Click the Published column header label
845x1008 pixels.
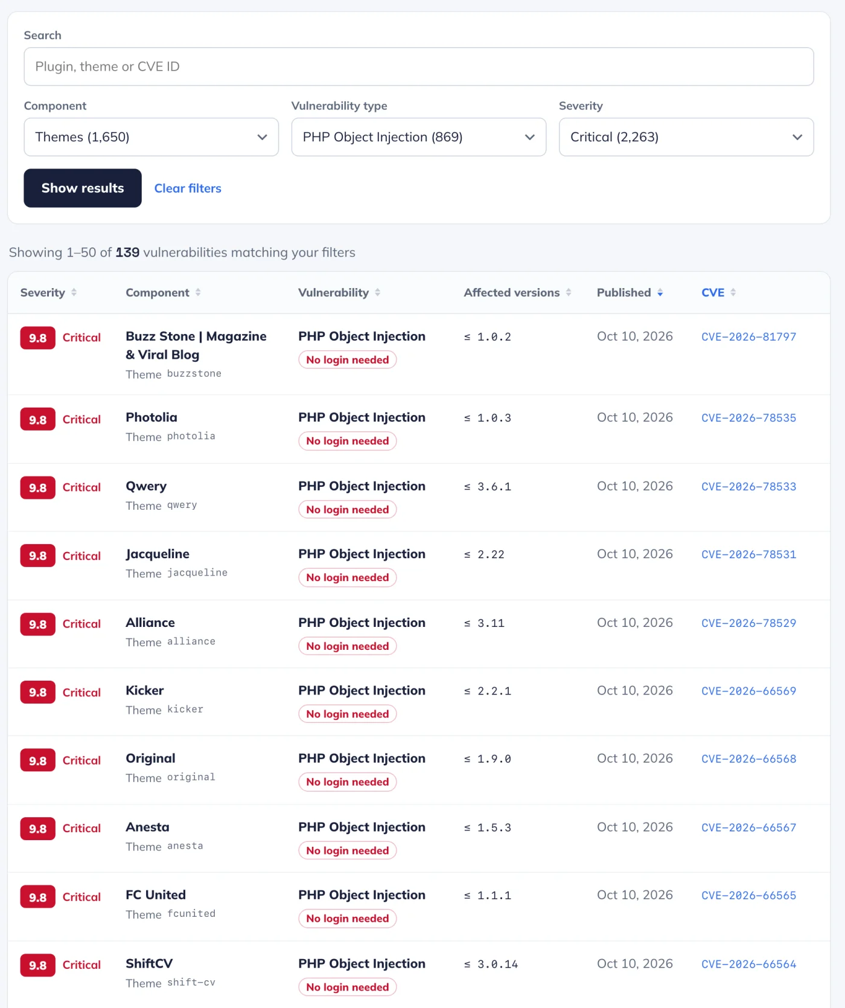pyautogui.click(x=624, y=292)
